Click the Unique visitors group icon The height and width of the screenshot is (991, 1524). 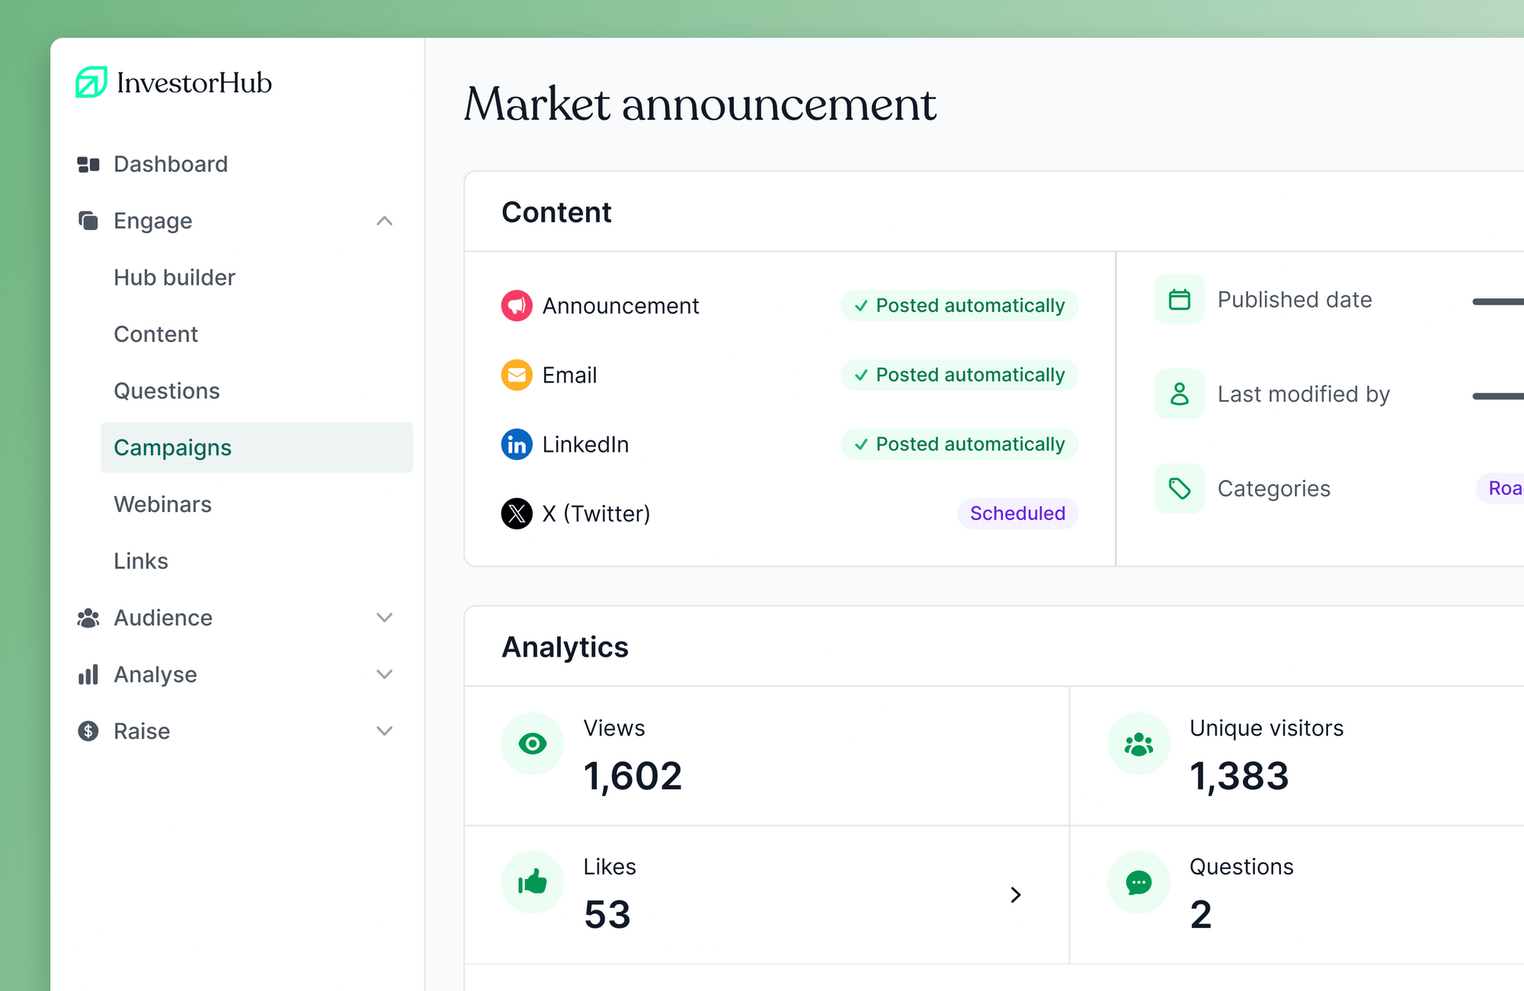click(1139, 743)
